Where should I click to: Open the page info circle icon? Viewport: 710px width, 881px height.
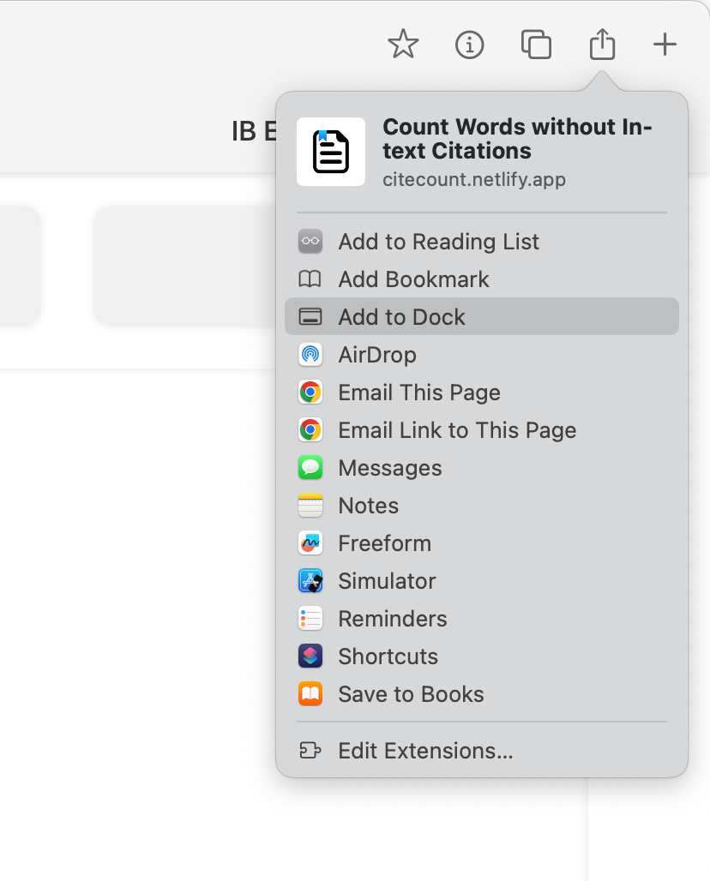(469, 45)
